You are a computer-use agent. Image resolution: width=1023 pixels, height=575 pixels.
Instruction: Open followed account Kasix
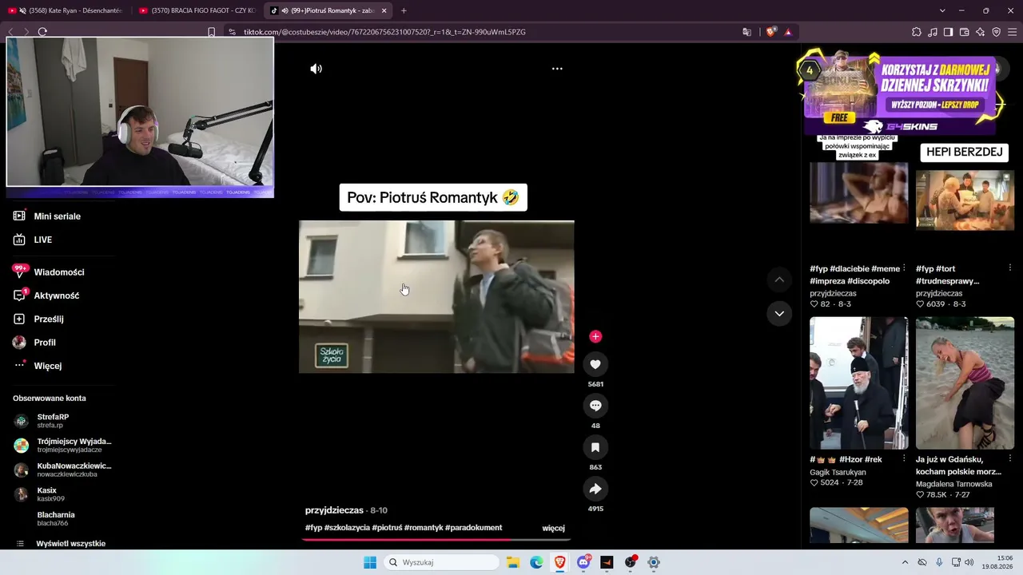(39, 494)
